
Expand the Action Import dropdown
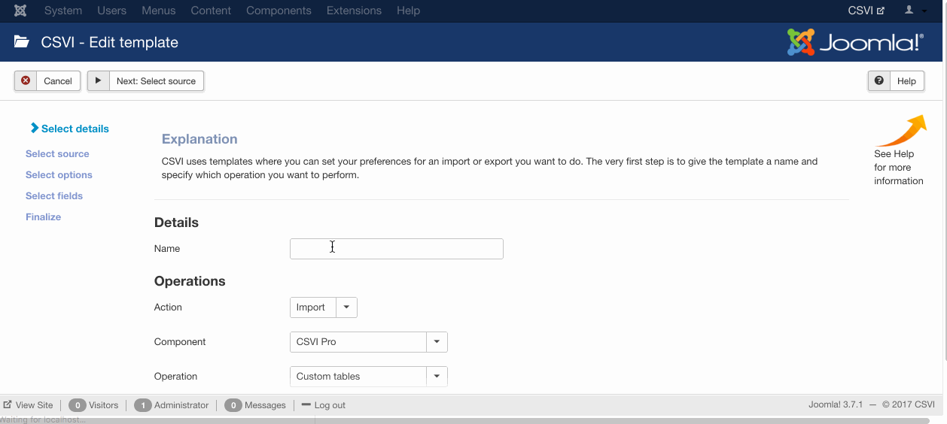point(346,307)
